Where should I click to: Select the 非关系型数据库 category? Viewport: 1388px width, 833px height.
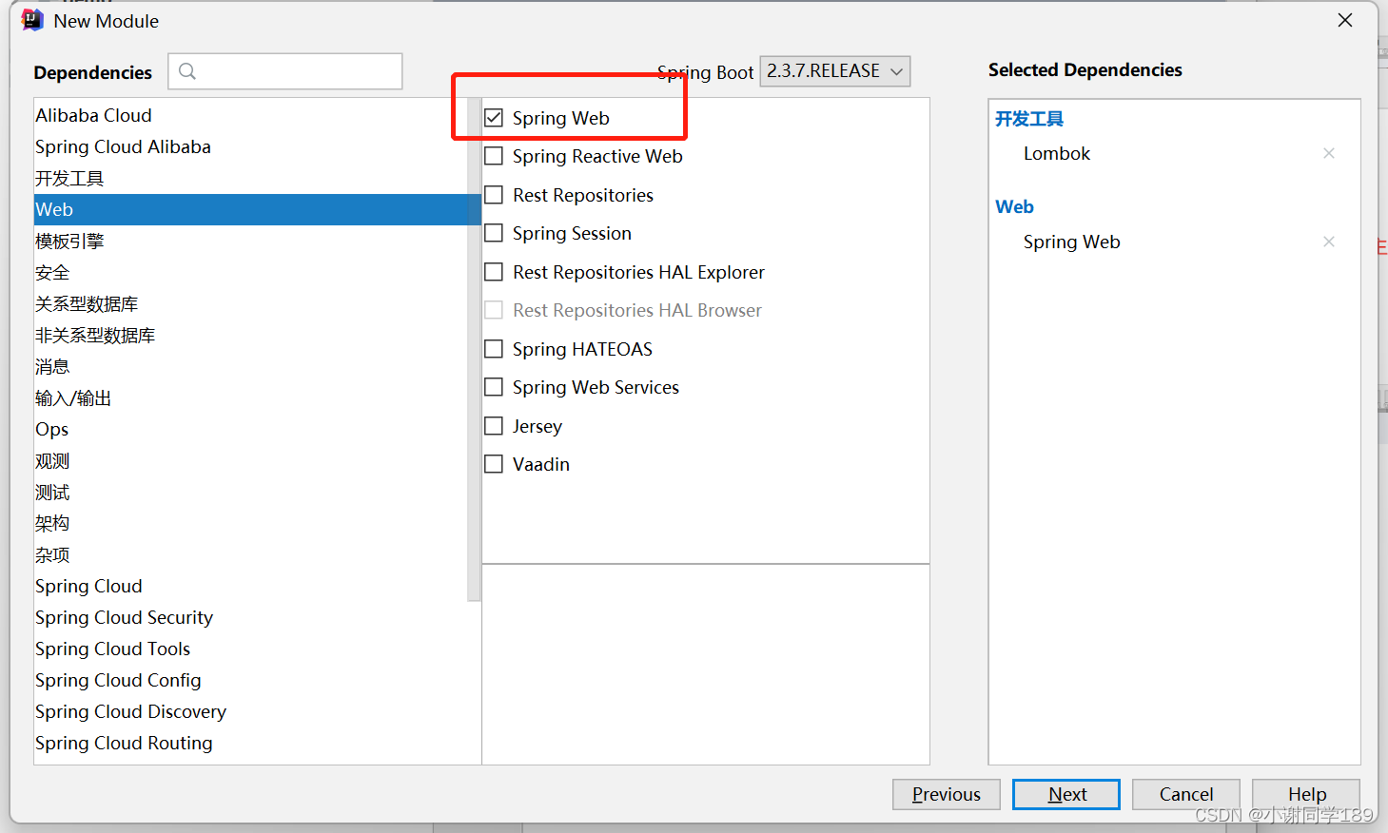(251, 335)
